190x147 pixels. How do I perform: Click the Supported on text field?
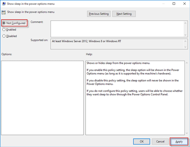tap(117, 44)
